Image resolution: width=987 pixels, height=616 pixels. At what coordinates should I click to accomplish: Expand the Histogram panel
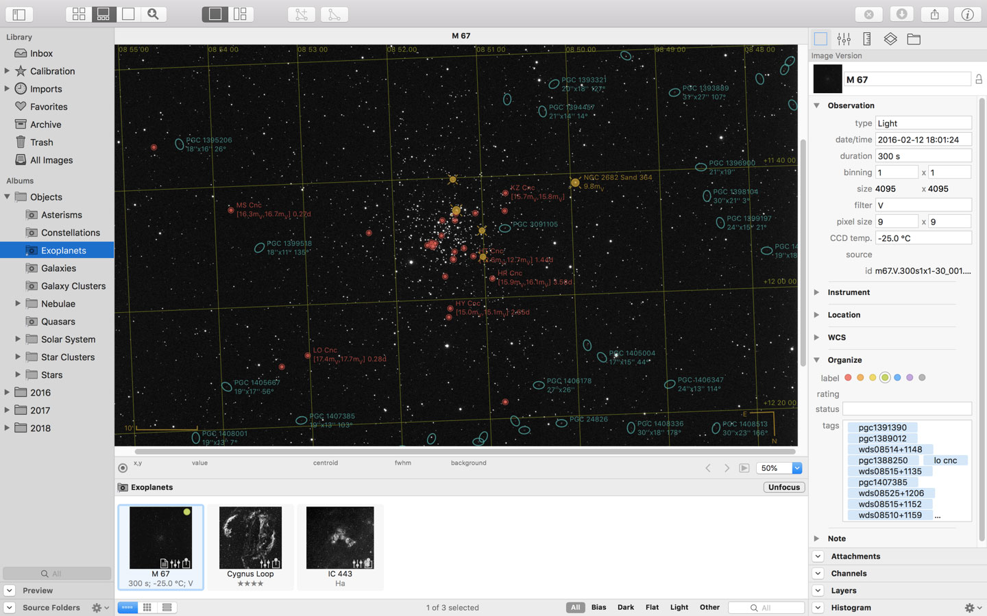(818, 608)
